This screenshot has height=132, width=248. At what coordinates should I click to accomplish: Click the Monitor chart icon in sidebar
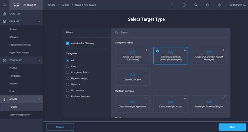[x=4, y=14]
